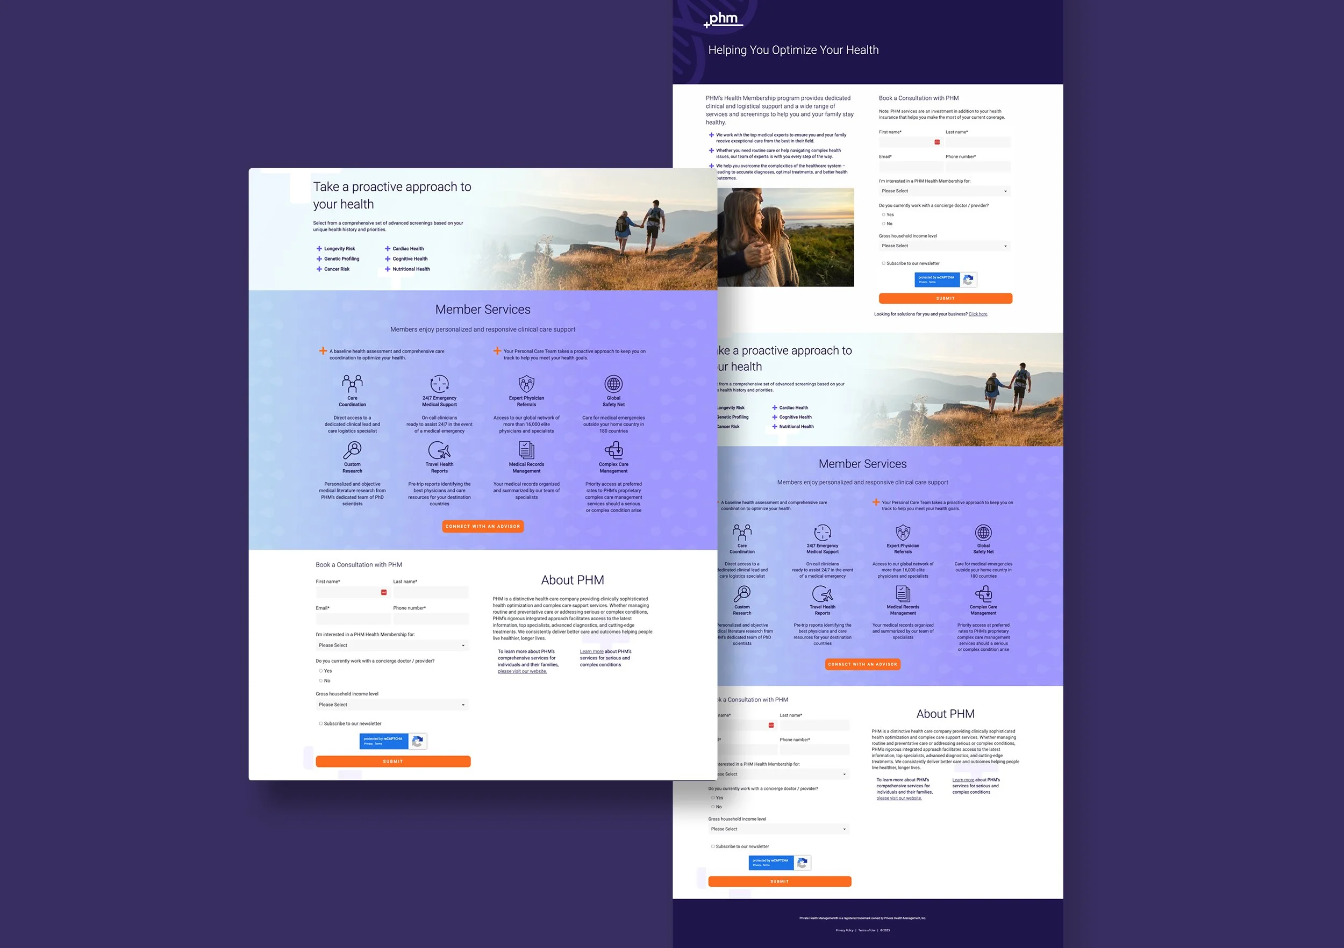Click the phm logo in the header

[x=724, y=19]
